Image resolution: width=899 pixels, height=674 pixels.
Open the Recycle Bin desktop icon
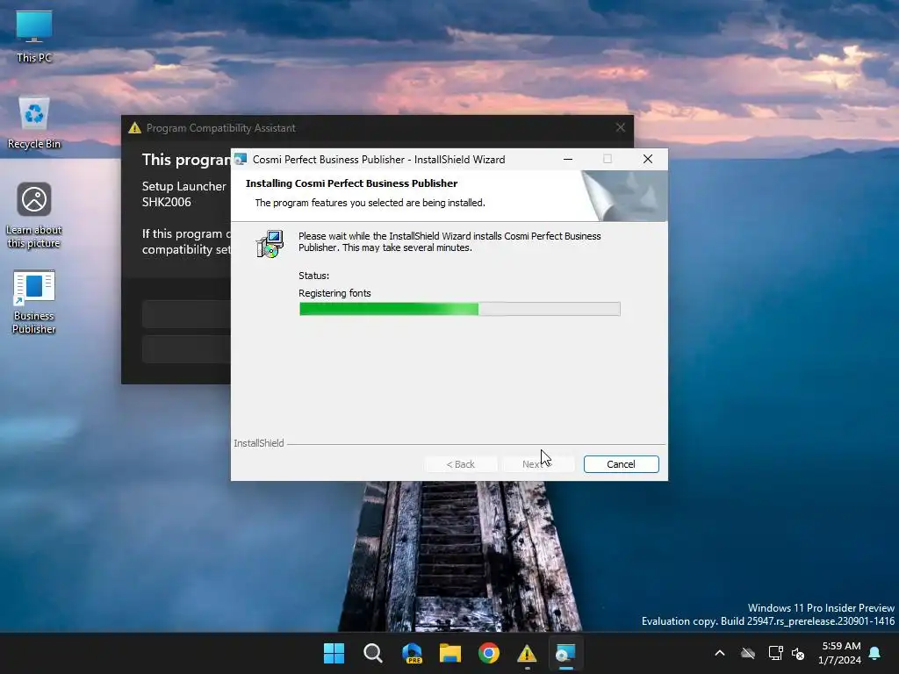(34, 123)
